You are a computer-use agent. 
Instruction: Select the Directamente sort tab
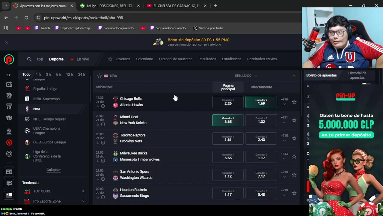(261, 87)
